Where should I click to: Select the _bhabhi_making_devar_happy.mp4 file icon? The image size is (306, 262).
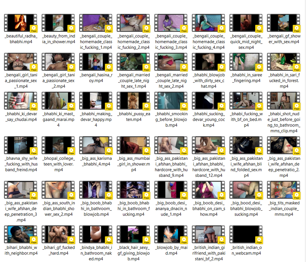pos(96,101)
